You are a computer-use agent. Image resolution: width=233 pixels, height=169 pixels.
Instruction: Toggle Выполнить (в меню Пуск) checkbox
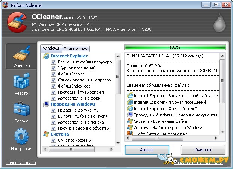(53, 116)
